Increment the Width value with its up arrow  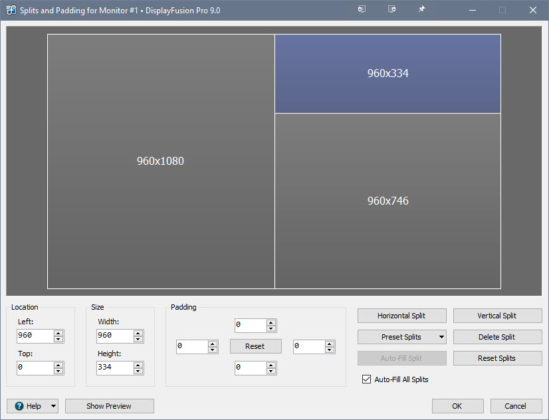(x=138, y=334)
